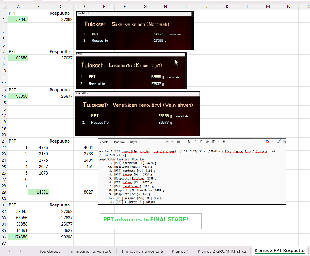Open the H1 heading dropdown
Viewport: 310px width, 256px height.
[169, 142]
